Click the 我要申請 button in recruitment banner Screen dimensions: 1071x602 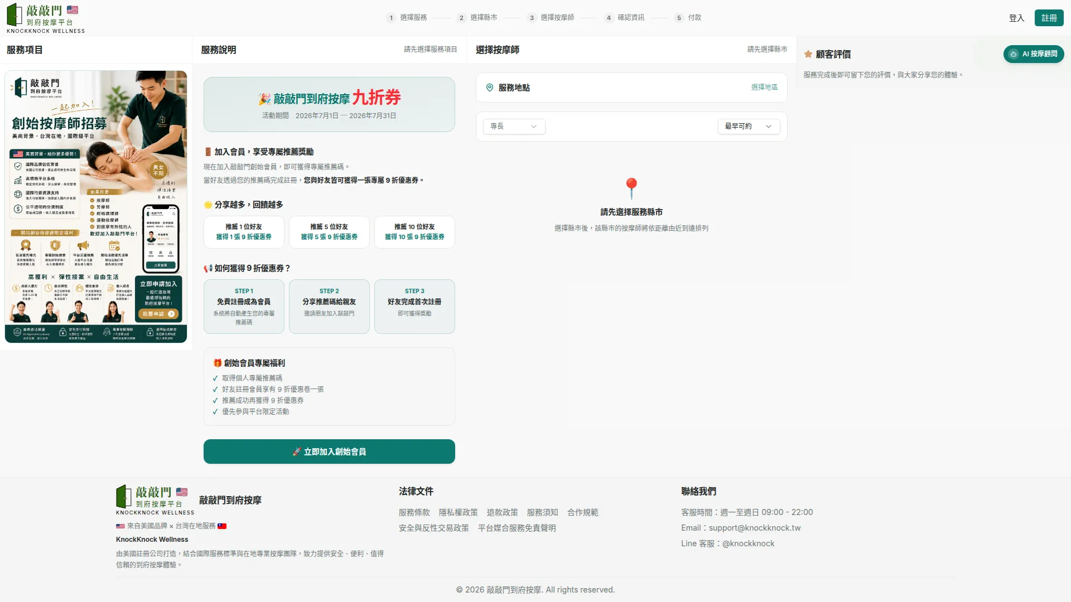click(x=158, y=314)
